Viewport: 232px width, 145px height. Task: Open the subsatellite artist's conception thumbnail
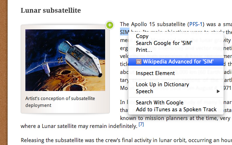coord(65,60)
